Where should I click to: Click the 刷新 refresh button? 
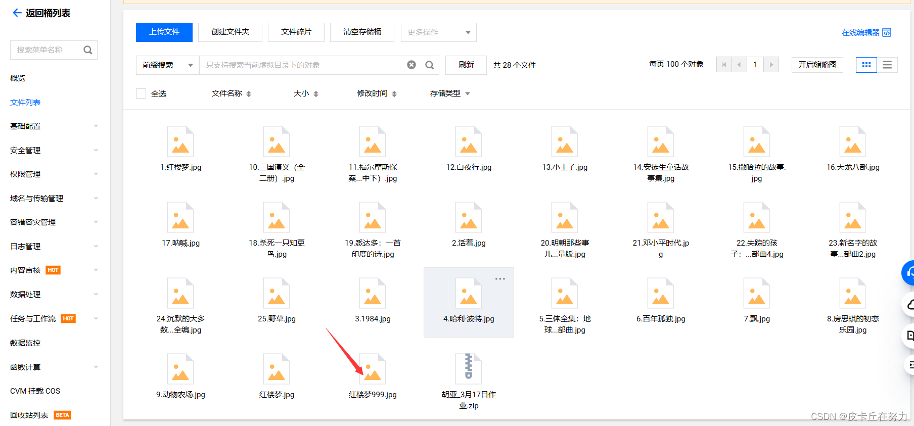tap(466, 65)
